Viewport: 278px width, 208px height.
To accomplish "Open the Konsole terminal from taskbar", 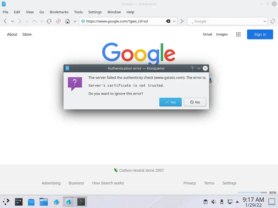I will (81, 202).
